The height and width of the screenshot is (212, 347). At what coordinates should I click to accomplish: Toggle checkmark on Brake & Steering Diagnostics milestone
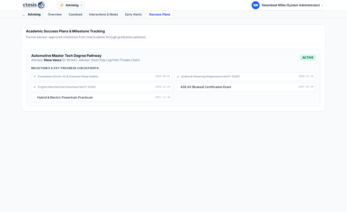point(178,77)
